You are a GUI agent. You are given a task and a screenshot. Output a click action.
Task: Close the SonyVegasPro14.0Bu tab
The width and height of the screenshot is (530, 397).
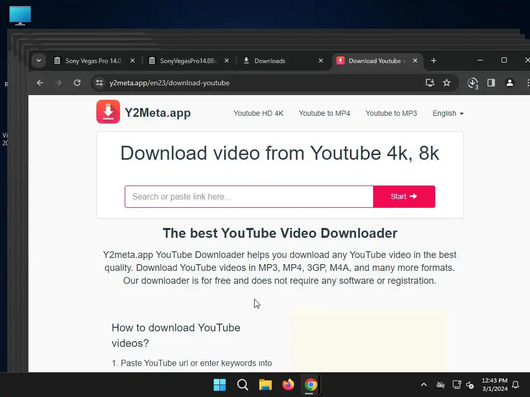(x=227, y=61)
